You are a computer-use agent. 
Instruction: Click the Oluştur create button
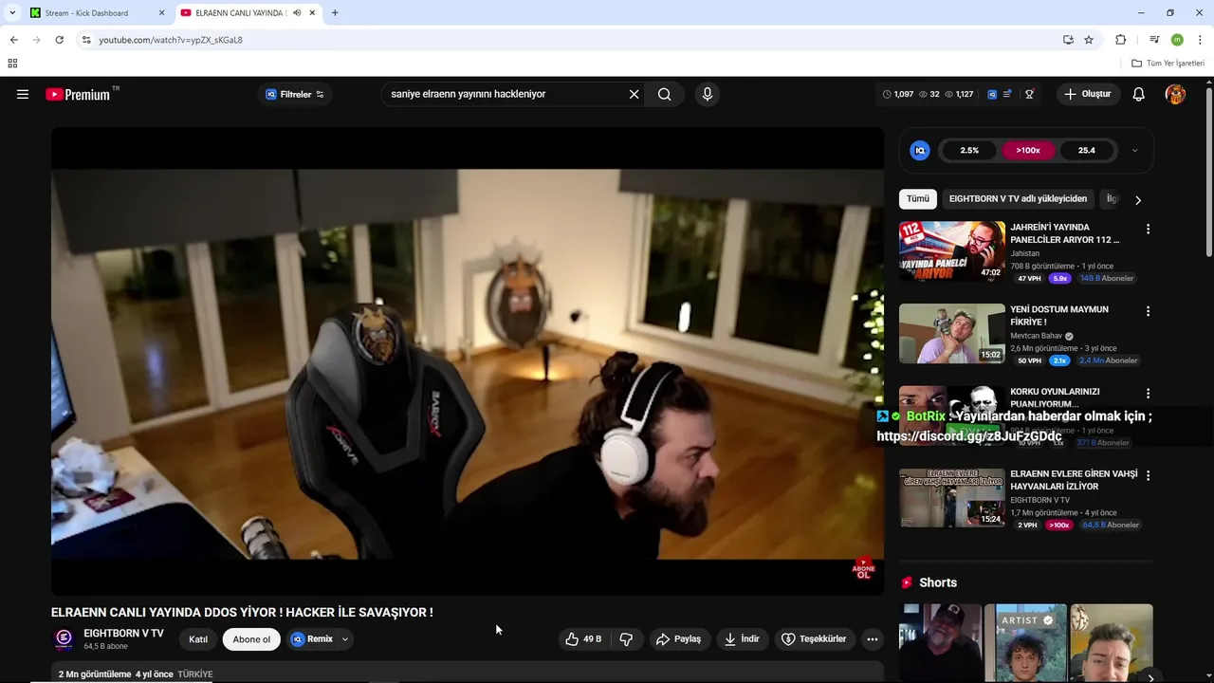coord(1088,94)
